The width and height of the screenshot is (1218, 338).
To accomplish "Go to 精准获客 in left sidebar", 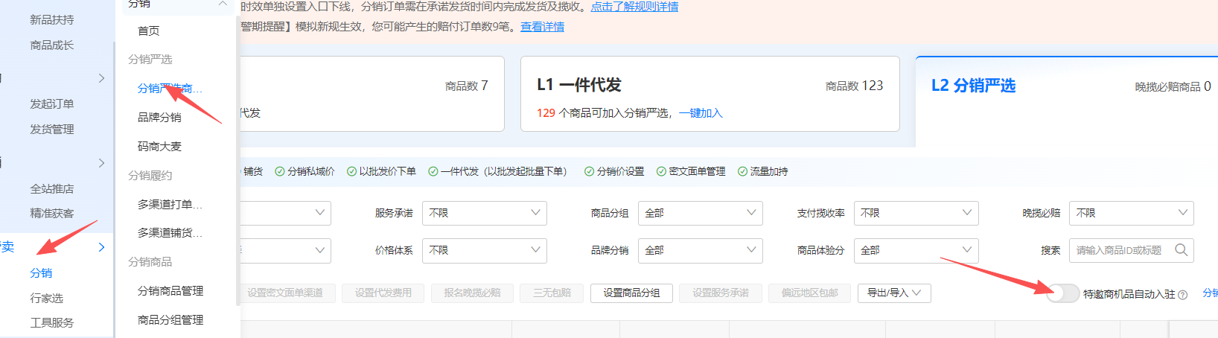I will [52, 214].
